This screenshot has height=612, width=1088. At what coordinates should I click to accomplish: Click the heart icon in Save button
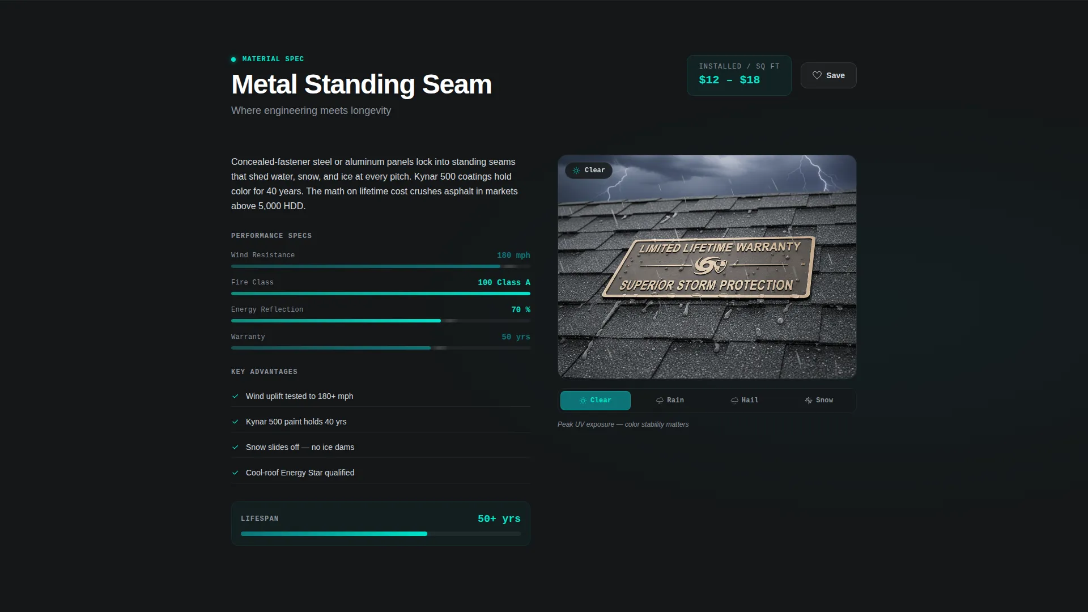tap(817, 75)
